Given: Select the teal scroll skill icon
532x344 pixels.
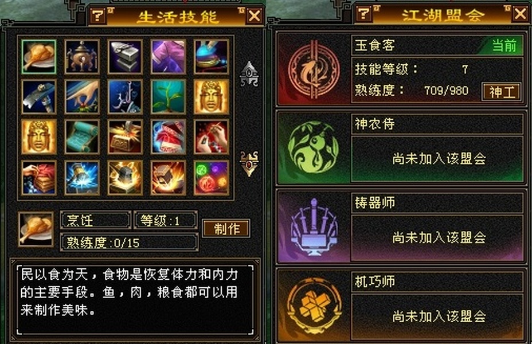Looking at the screenshot, I should 82,136.
